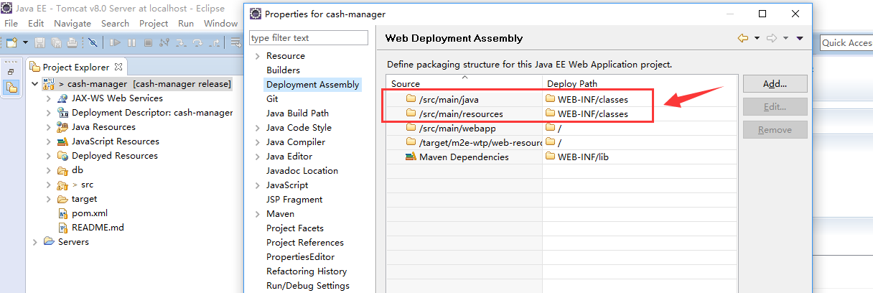
Task: Click the Disconnect debug icon
Action: (x=164, y=43)
